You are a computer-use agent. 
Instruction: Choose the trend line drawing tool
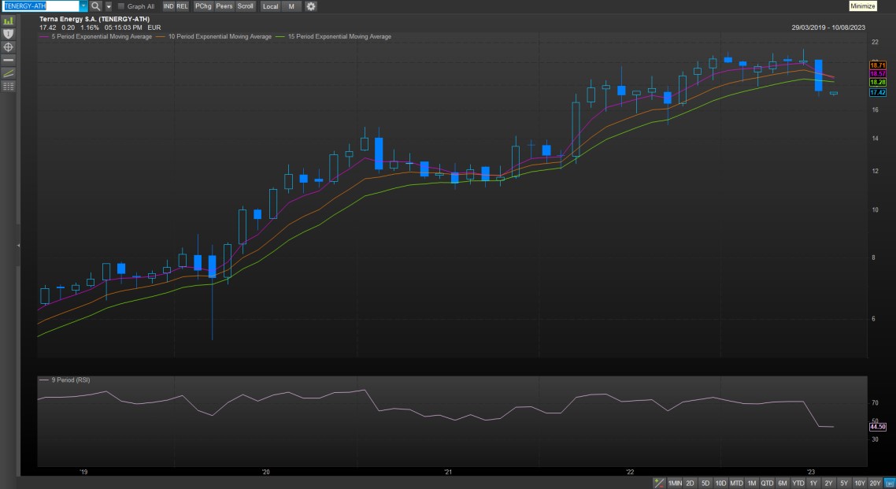click(x=9, y=73)
